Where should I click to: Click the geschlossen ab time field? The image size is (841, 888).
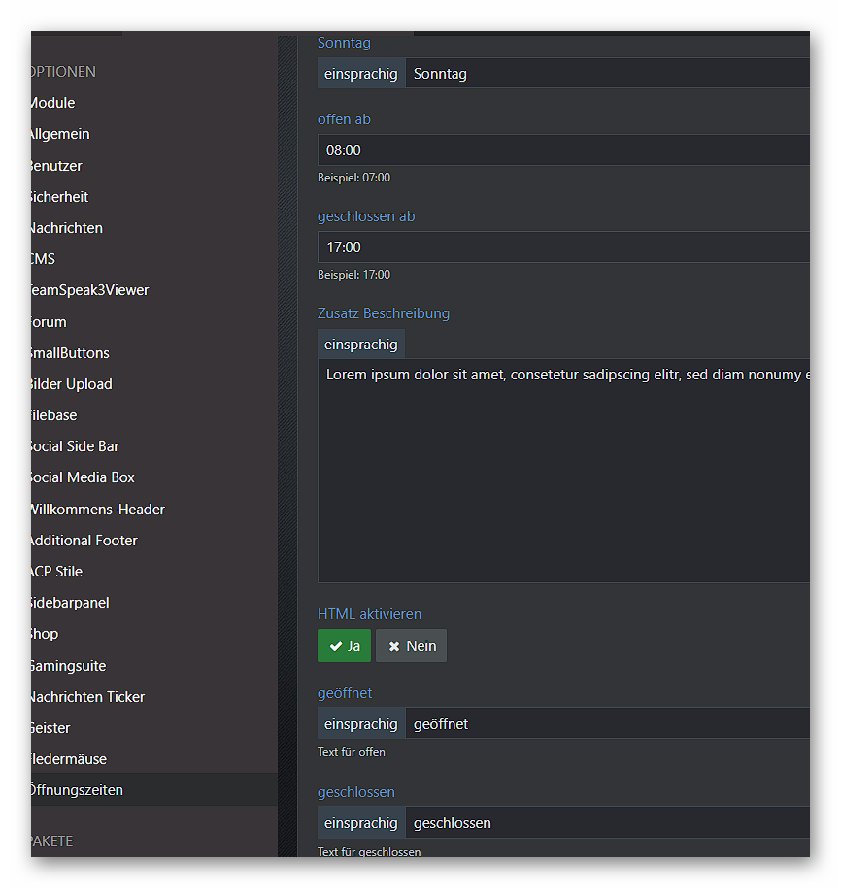coord(563,247)
